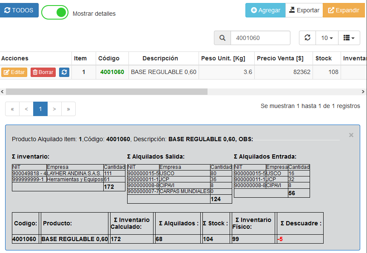Click the blue row refresh icon

(x=64, y=72)
